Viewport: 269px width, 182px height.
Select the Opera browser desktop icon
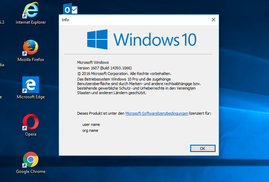coord(30,123)
